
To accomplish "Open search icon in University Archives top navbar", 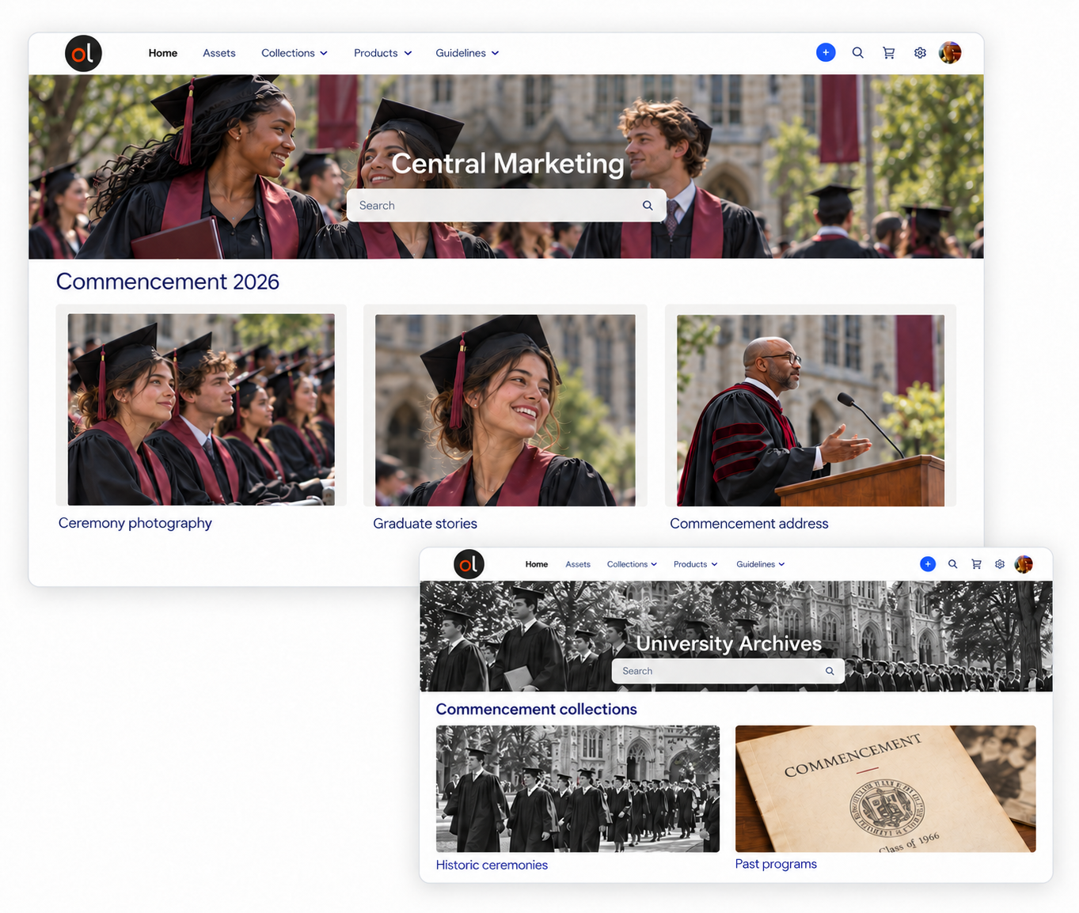I will tap(952, 564).
